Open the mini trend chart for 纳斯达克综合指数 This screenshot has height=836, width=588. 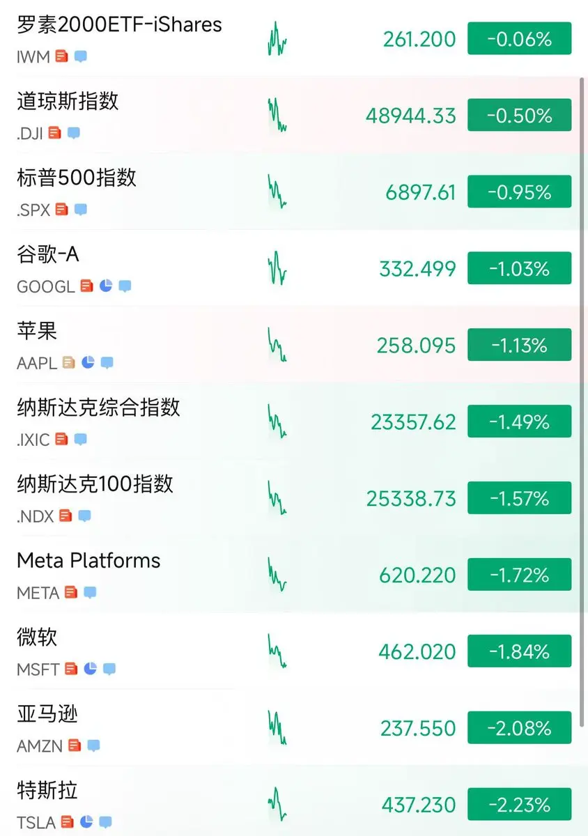(x=277, y=421)
